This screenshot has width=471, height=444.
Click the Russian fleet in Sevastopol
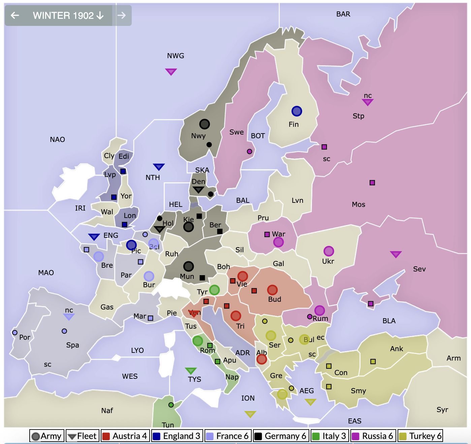click(x=396, y=254)
